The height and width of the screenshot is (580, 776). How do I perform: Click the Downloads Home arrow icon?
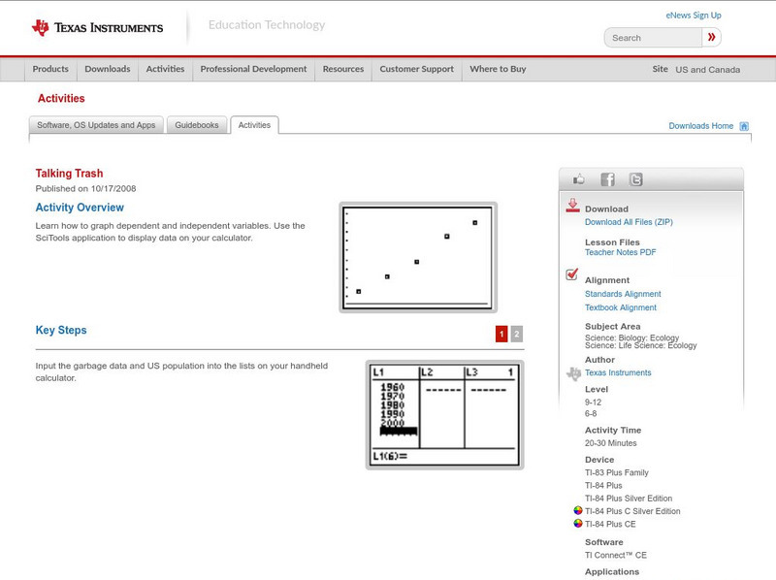click(743, 126)
